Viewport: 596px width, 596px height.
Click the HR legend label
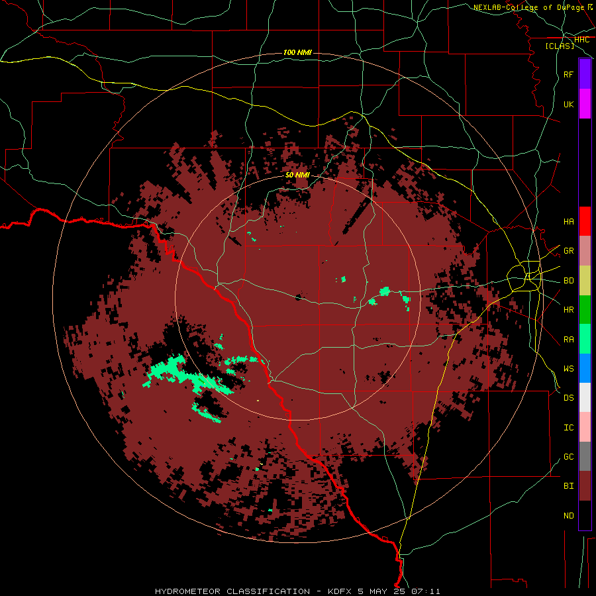pos(568,310)
